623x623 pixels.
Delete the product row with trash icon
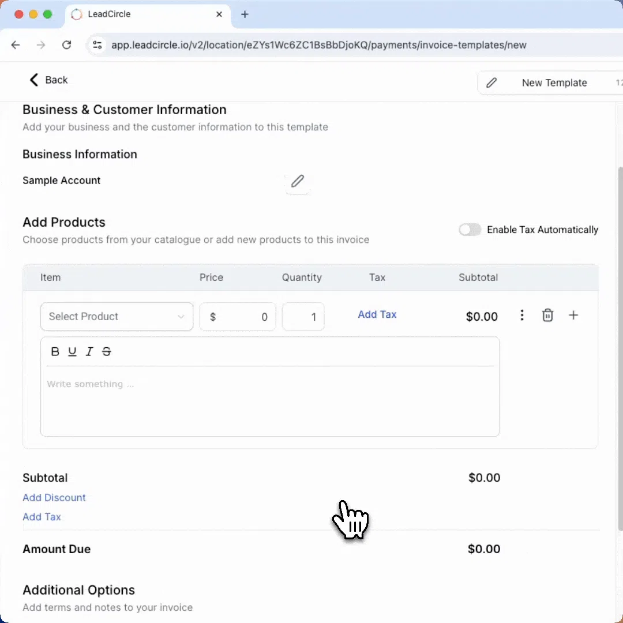pyautogui.click(x=547, y=316)
